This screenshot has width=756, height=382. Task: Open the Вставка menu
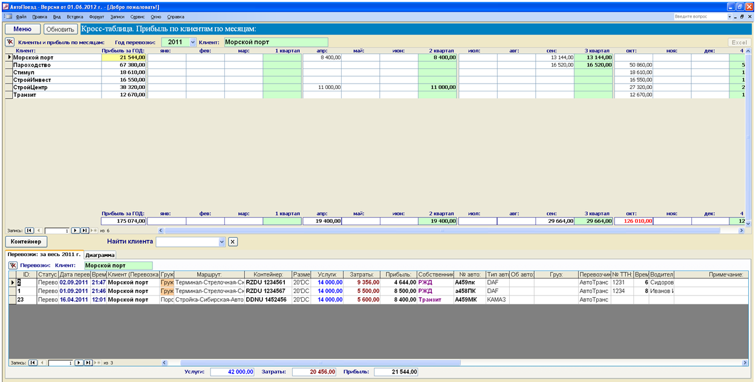75,17
